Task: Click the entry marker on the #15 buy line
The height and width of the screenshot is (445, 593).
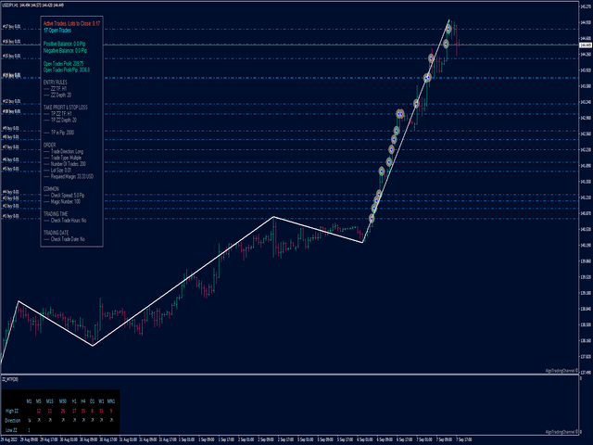Action: [x=431, y=58]
